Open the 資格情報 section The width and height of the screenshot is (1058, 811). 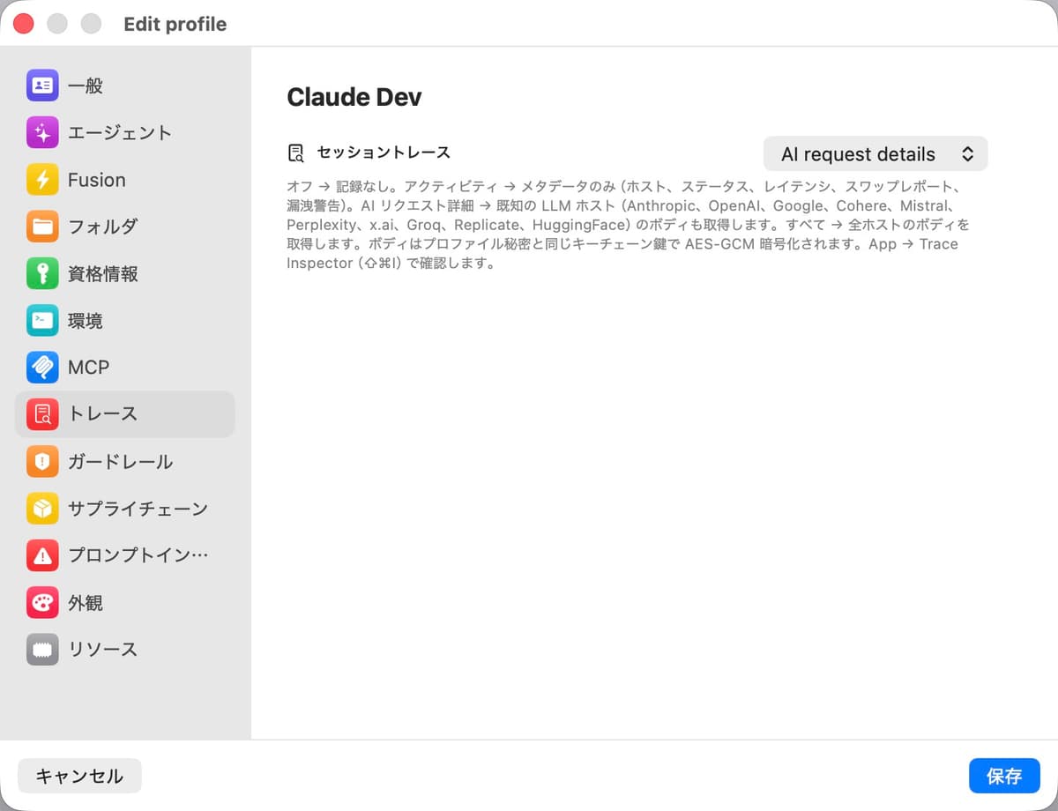pyautogui.click(x=125, y=274)
